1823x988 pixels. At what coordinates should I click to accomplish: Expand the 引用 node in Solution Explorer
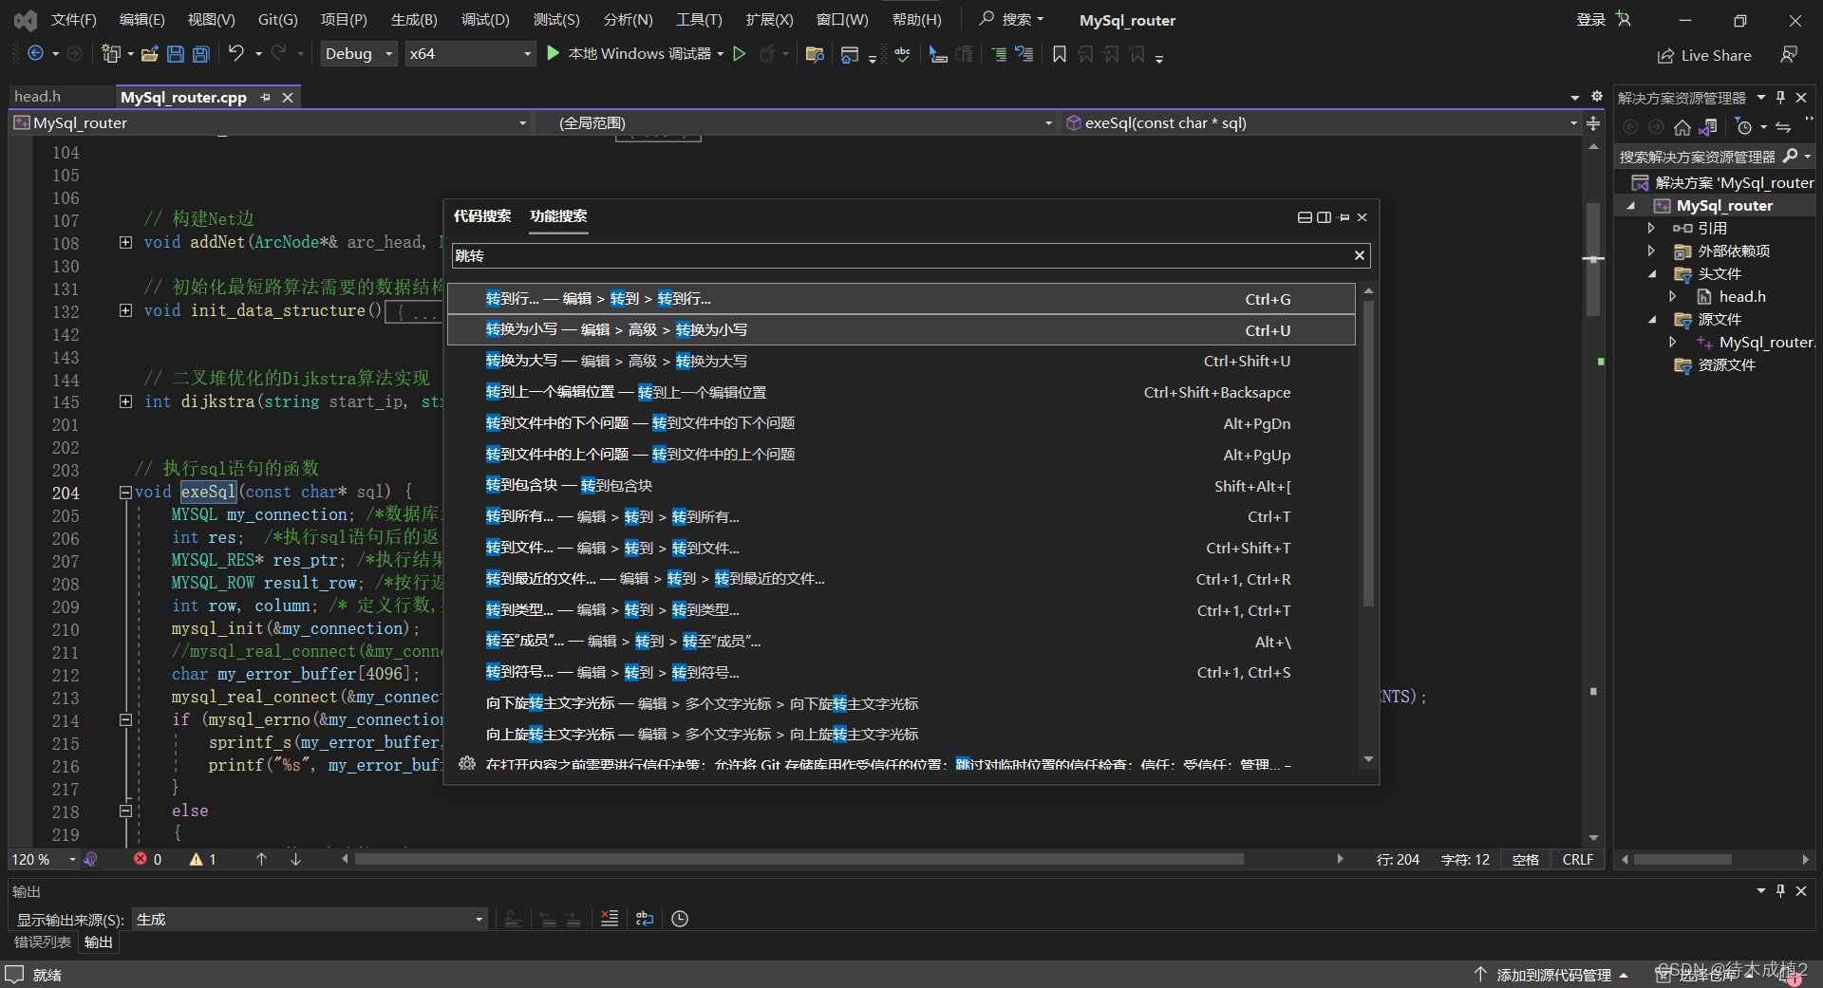click(x=1651, y=229)
